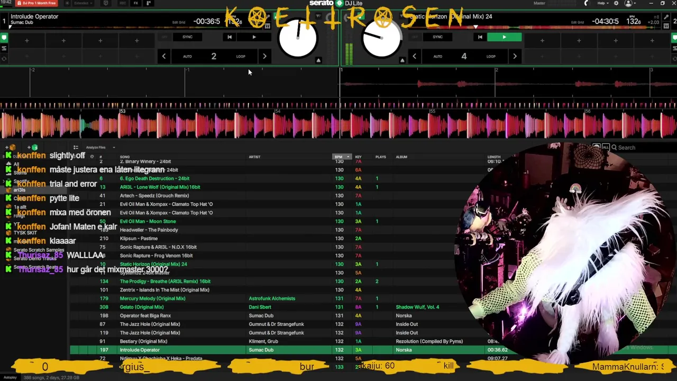
Task: Click the DJ Pro 1 Month Free button
Action: [x=36, y=3]
